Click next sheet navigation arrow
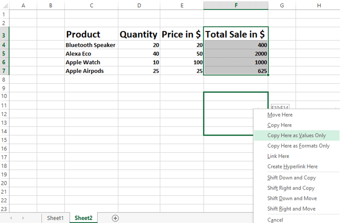340x223 pixels. click(x=23, y=218)
